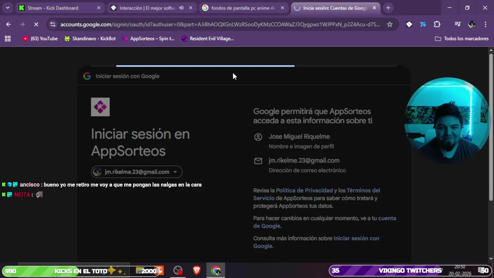Click the Iniciar sesión con Google header text
The height and width of the screenshot is (278, 494).
pos(127,76)
